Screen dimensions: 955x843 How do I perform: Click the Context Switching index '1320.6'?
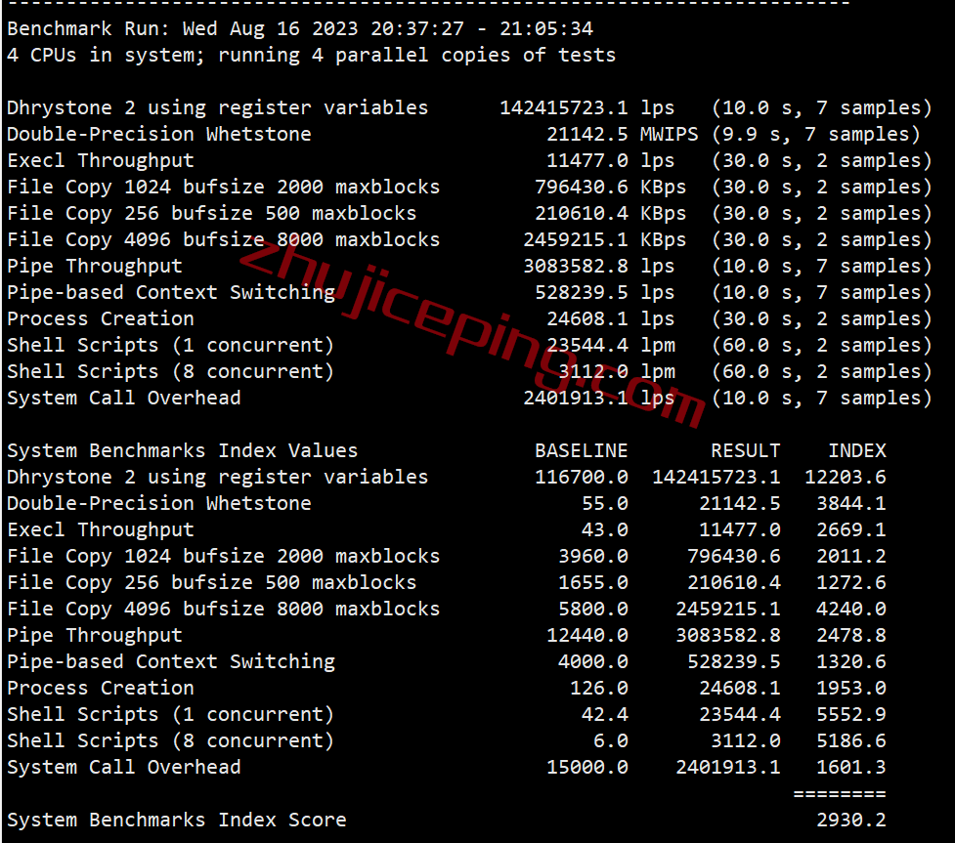(850, 661)
